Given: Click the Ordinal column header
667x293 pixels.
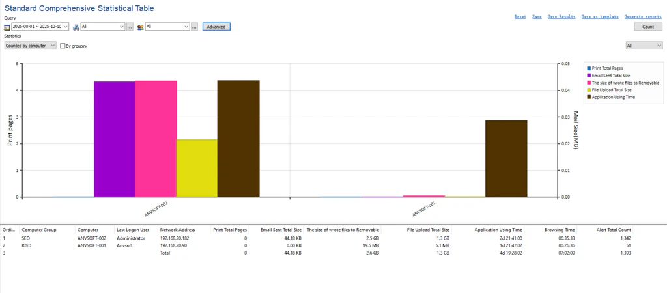Looking at the screenshot, I should 9,230.
